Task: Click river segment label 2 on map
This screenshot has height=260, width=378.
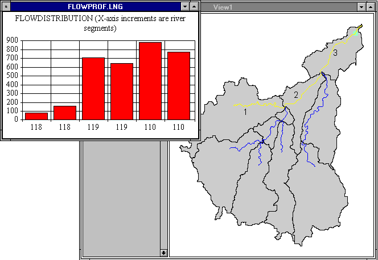Action: [296, 95]
